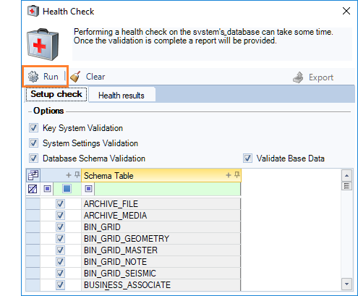Image resolution: width=358 pixels, height=296 pixels.
Task: Uncheck the BIN_GRID_NOTE row checkbox
Action: coord(60,261)
